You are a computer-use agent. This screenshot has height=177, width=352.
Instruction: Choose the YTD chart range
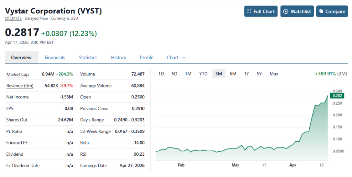[203, 74]
